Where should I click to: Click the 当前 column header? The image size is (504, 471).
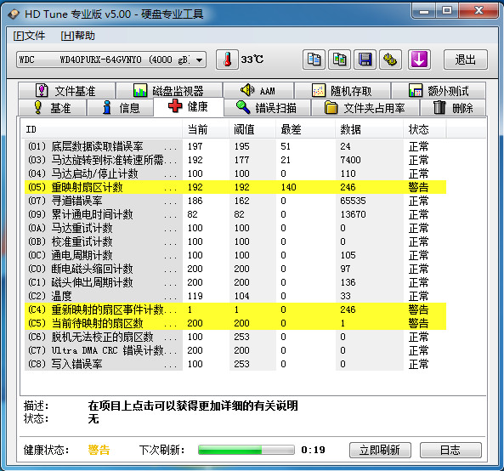pos(206,129)
